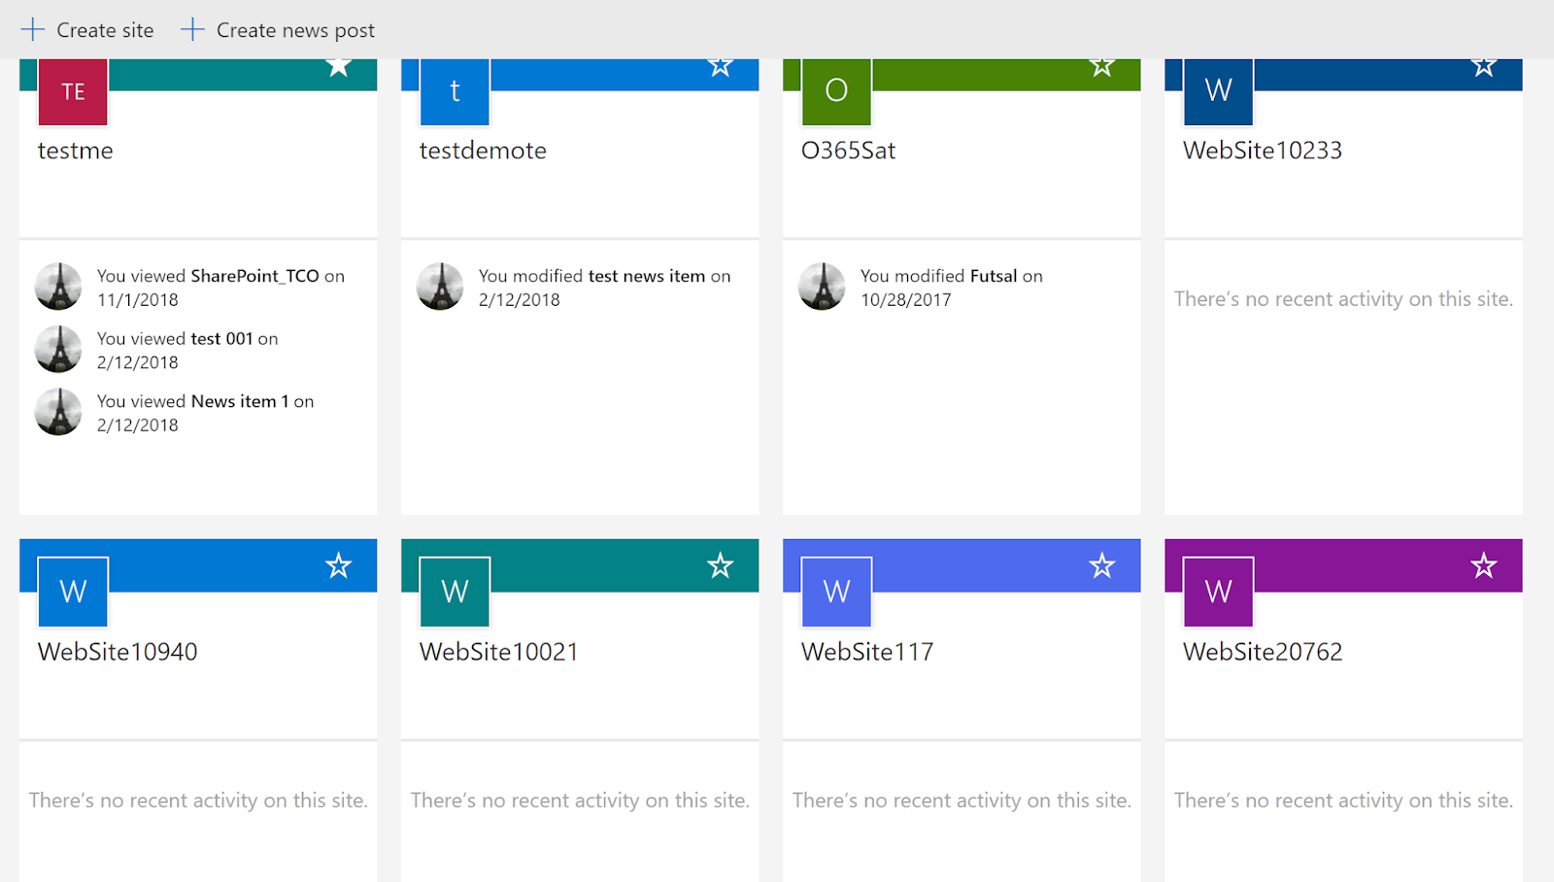Open the SharePoint_TCO activity item
Viewport: 1554px width, 882px height.
tap(254, 275)
